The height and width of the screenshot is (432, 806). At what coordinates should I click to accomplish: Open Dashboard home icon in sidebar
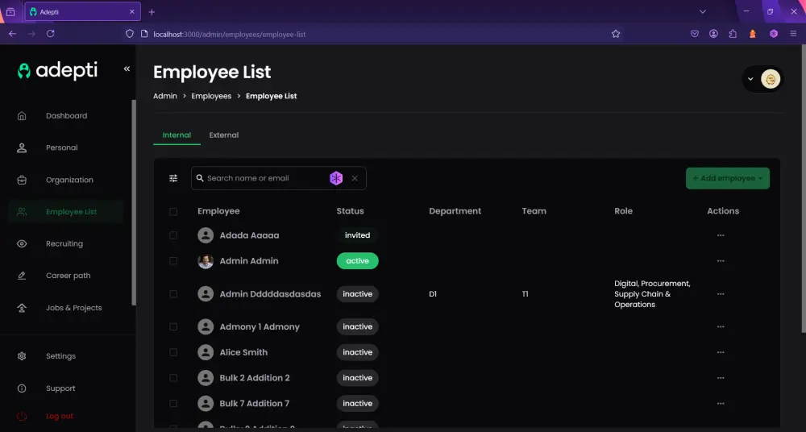tap(22, 116)
